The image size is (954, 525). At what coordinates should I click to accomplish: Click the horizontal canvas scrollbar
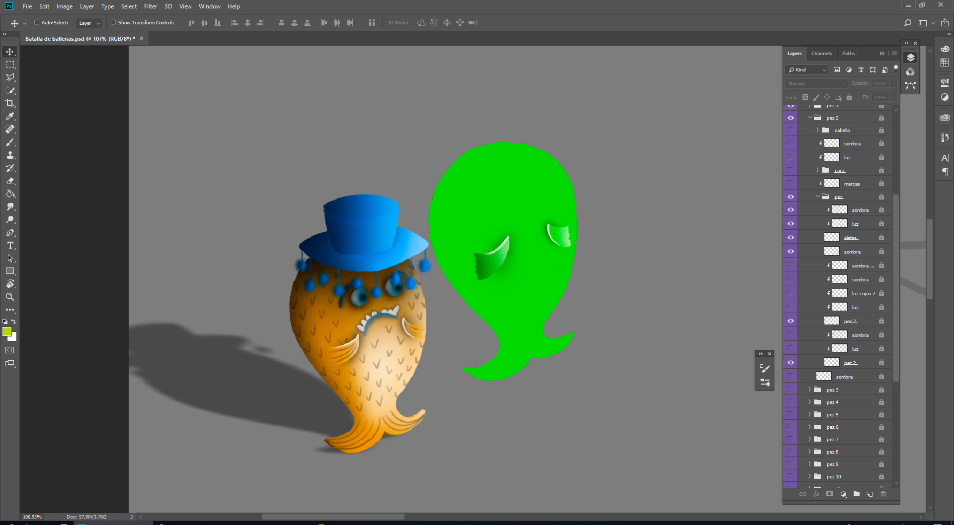click(333, 517)
